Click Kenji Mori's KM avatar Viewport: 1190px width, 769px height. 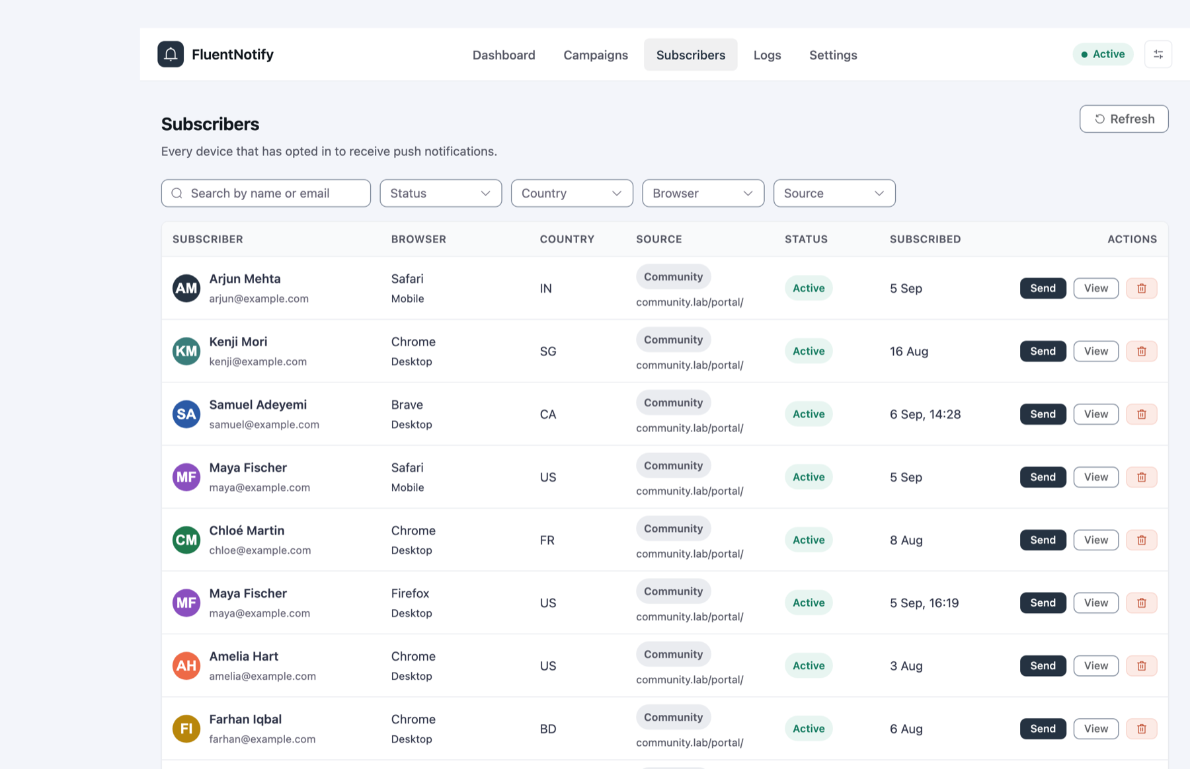186,351
